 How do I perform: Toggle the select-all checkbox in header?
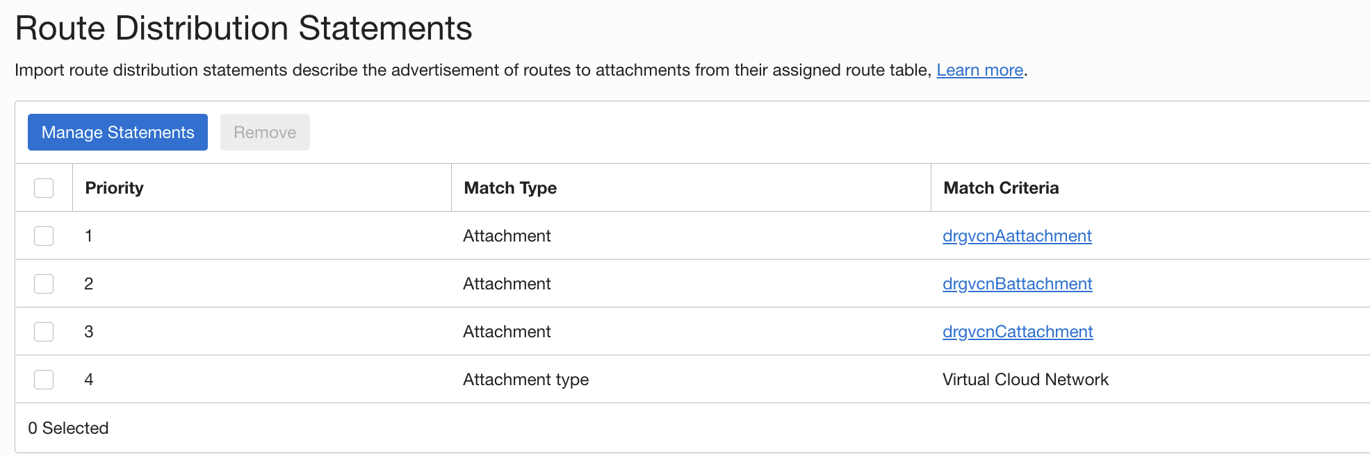coord(44,188)
